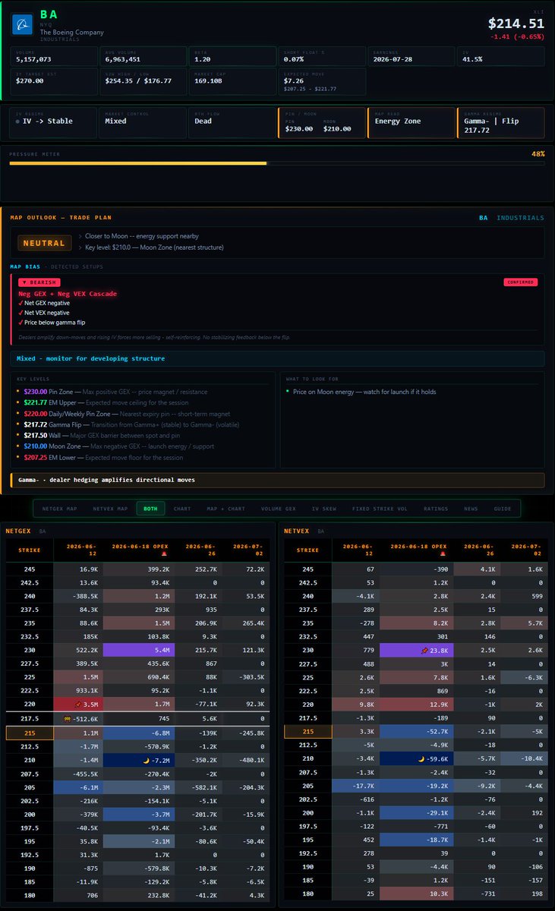
Task: Click the Pressure Meter progress bar
Action: (x=277, y=162)
